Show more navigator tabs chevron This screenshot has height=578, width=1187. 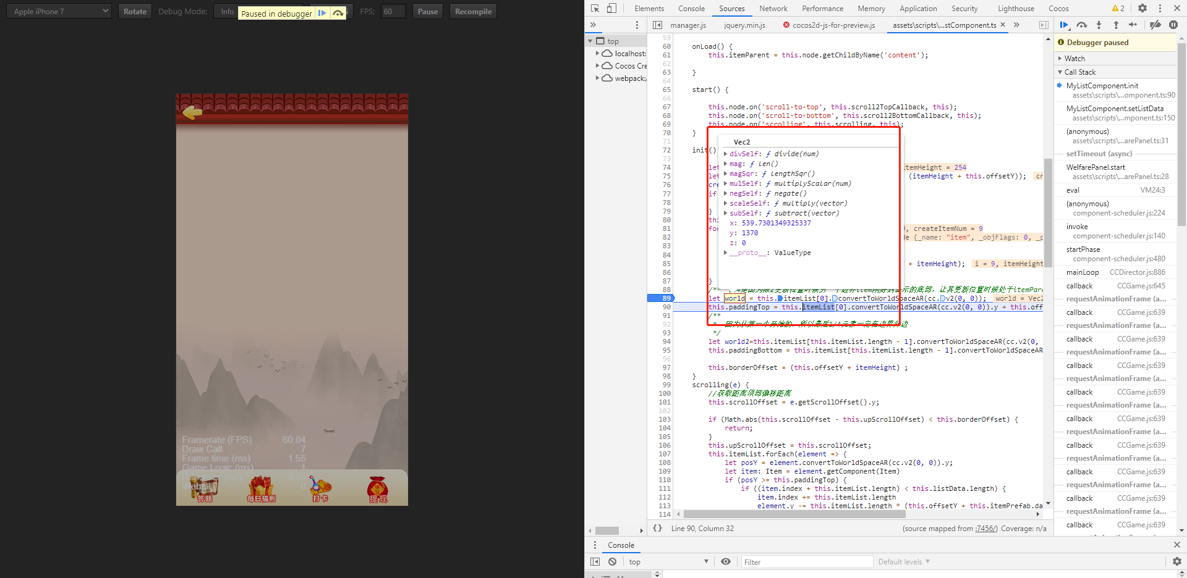point(593,25)
